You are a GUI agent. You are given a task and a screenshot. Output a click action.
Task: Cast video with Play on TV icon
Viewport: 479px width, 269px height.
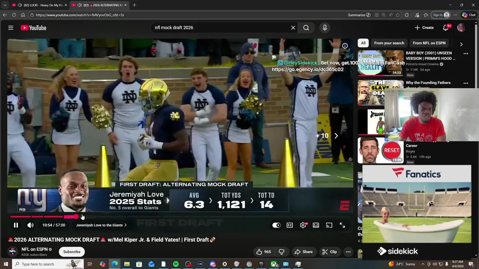tap(329, 225)
